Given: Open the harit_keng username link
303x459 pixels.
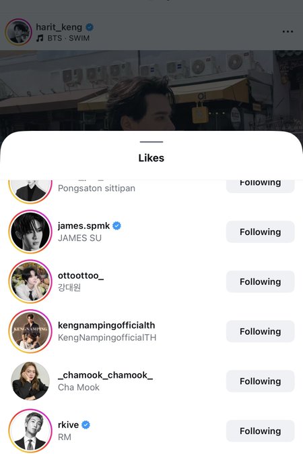Looking at the screenshot, I should 59,27.
